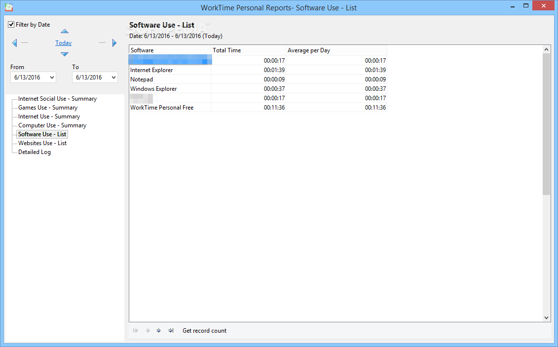Viewport: 558px width, 347px height.
Task: Select the Windows Explorer row
Action: pyautogui.click(x=258, y=89)
